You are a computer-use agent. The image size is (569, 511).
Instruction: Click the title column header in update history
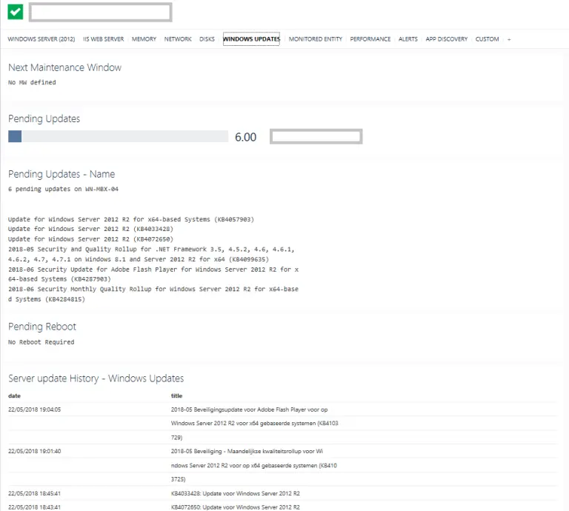pyautogui.click(x=176, y=395)
